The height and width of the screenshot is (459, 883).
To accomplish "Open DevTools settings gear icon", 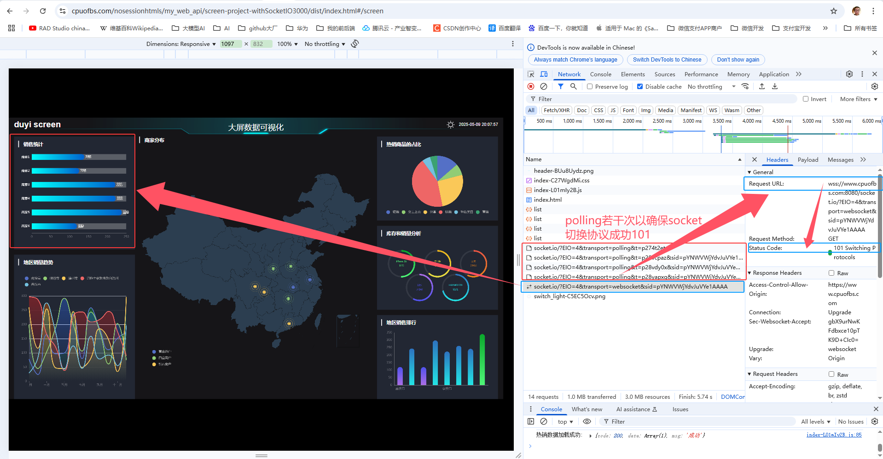I will point(849,74).
